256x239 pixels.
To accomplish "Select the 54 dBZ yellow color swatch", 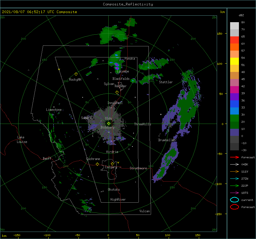I will click(x=234, y=61).
